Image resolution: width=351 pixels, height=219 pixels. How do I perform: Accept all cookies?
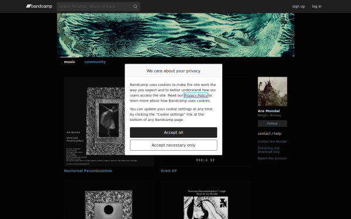(174, 133)
